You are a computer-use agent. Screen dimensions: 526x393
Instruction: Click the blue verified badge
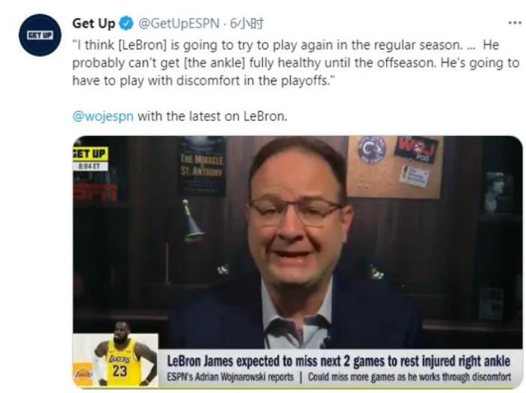[126, 23]
